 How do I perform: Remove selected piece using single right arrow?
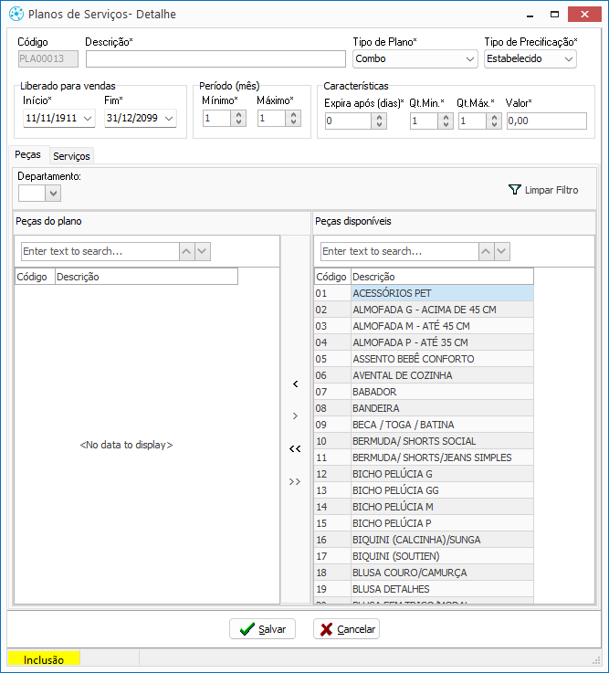(x=295, y=415)
